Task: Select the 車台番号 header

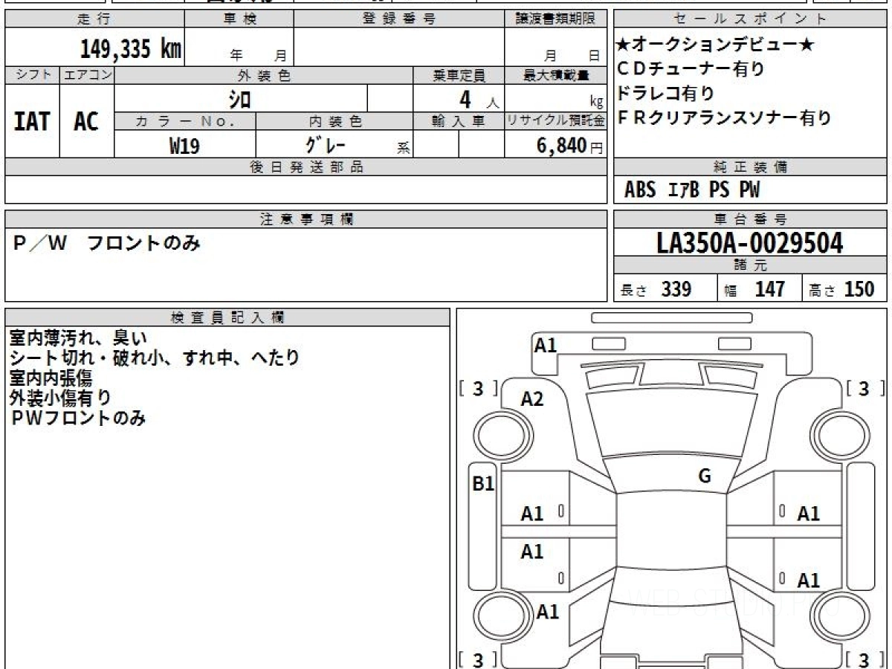Action: [751, 219]
